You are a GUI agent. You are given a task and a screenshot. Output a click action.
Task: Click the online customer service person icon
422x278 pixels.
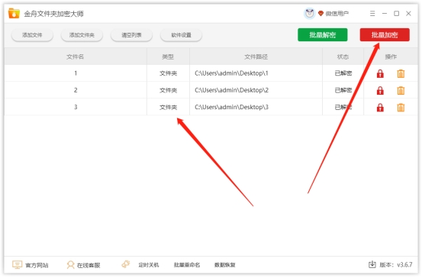point(70,264)
